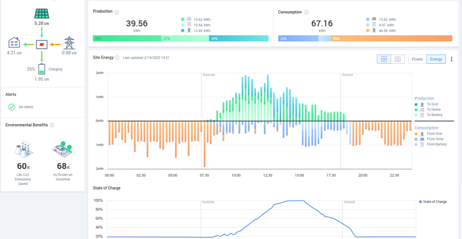The image size is (462, 239).
Task: Open the three-dot chart options menu
Action: coord(452,59)
